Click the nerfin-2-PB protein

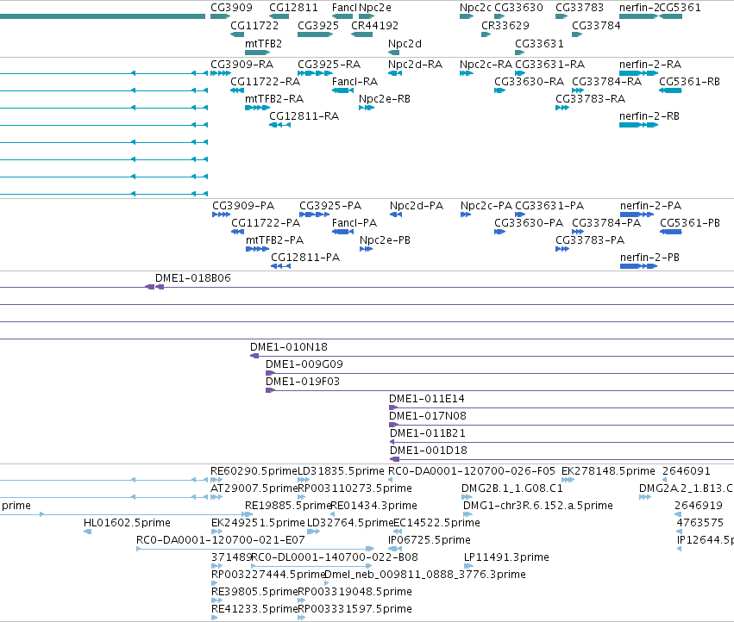pos(638,266)
